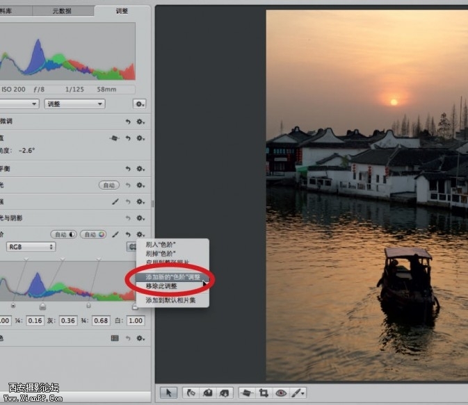Open the gear action menu below histogram
Screen dimensions: 468x405
tap(140, 104)
